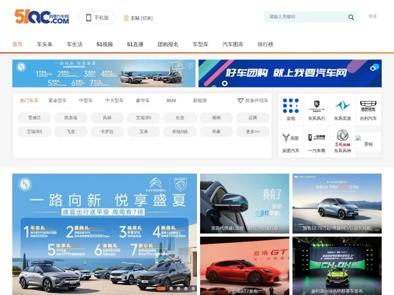This screenshot has height=295, width=394.
Task: Open 车生活 navigation item
Action: [x=74, y=44]
